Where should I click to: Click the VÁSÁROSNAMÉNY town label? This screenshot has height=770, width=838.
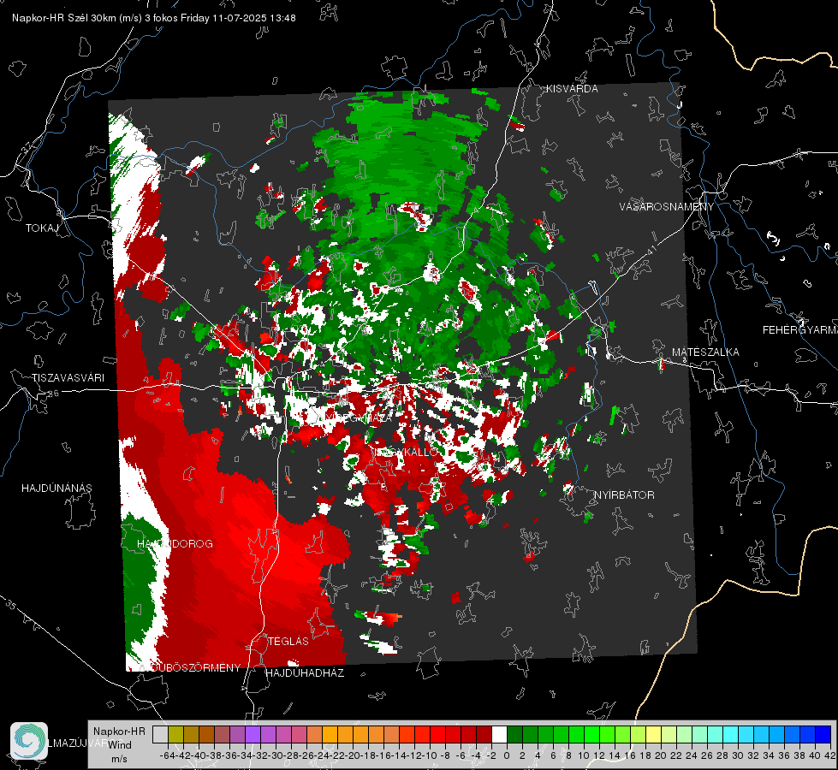point(667,207)
